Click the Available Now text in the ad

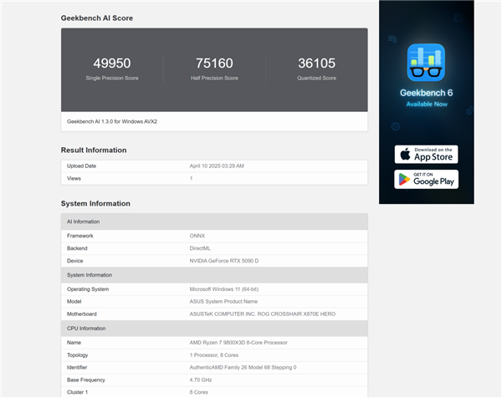pyautogui.click(x=426, y=105)
